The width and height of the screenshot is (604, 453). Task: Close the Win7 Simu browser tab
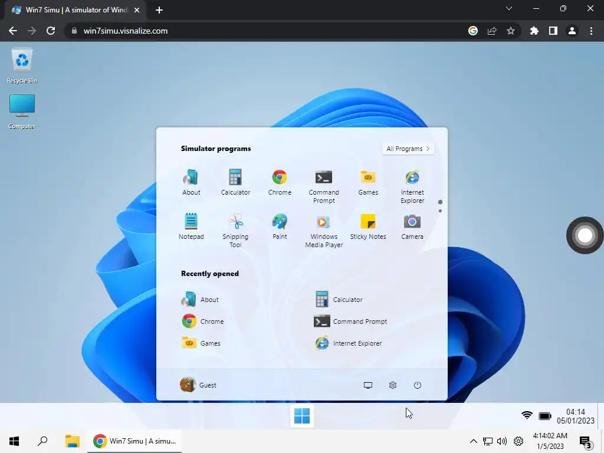[x=137, y=10]
